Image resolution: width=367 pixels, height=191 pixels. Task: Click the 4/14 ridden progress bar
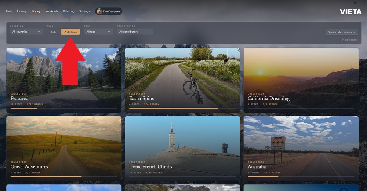click(x=301, y=176)
